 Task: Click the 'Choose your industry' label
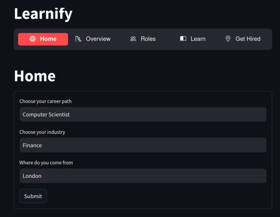[42, 132]
